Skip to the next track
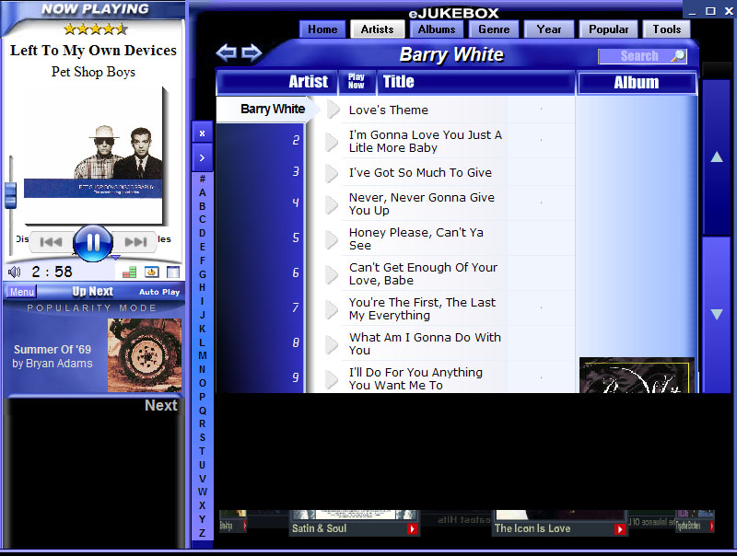Screen dimensions: 737x556 [135, 242]
